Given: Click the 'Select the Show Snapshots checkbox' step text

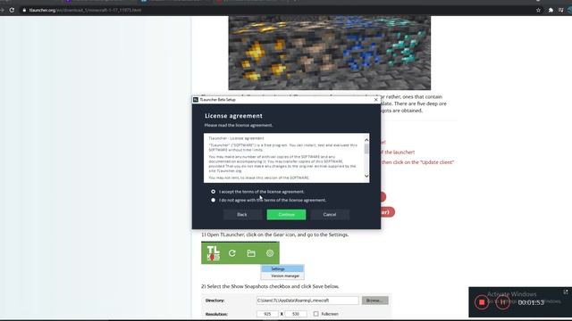Looking at the screenshot, I should coord(270,286).
